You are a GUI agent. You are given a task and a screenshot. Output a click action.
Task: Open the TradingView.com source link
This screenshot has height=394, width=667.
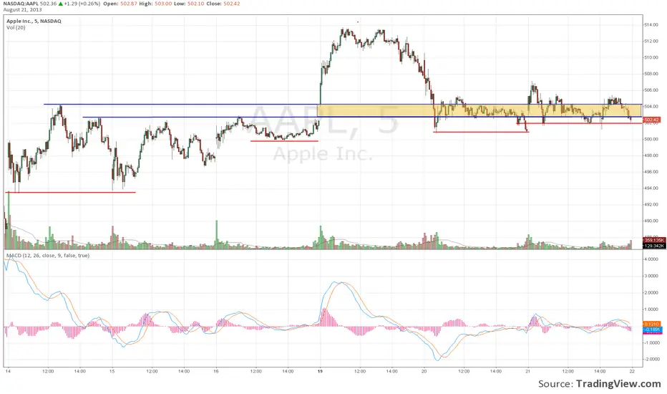click(618, 384)
